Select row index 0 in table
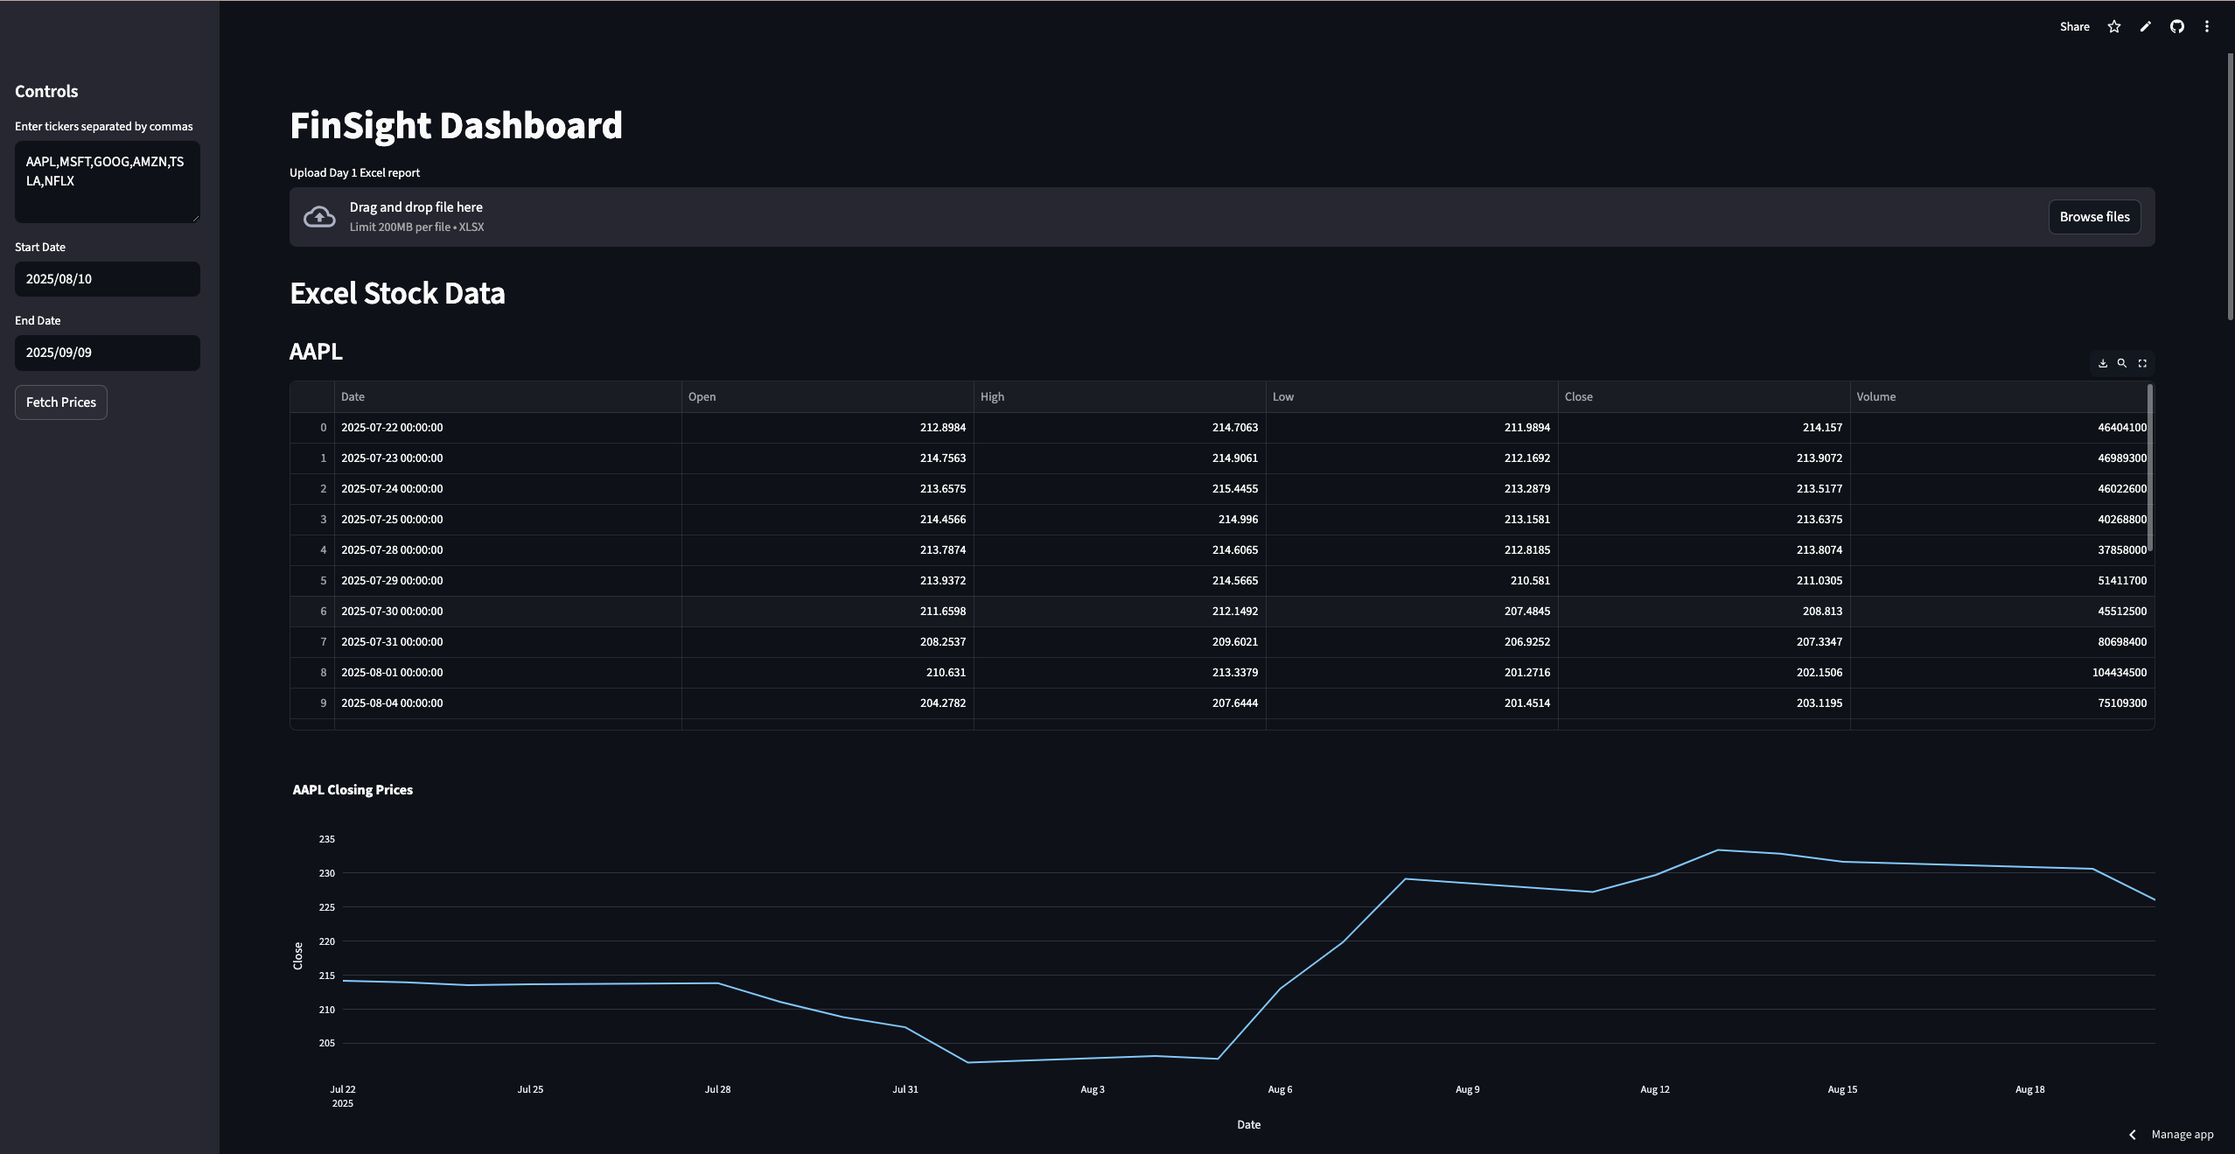 point(312,428)
